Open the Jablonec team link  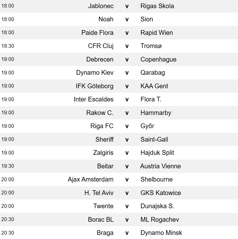101,6
